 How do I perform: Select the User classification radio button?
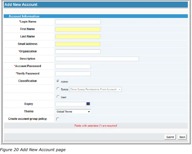(x=58, y=97)
